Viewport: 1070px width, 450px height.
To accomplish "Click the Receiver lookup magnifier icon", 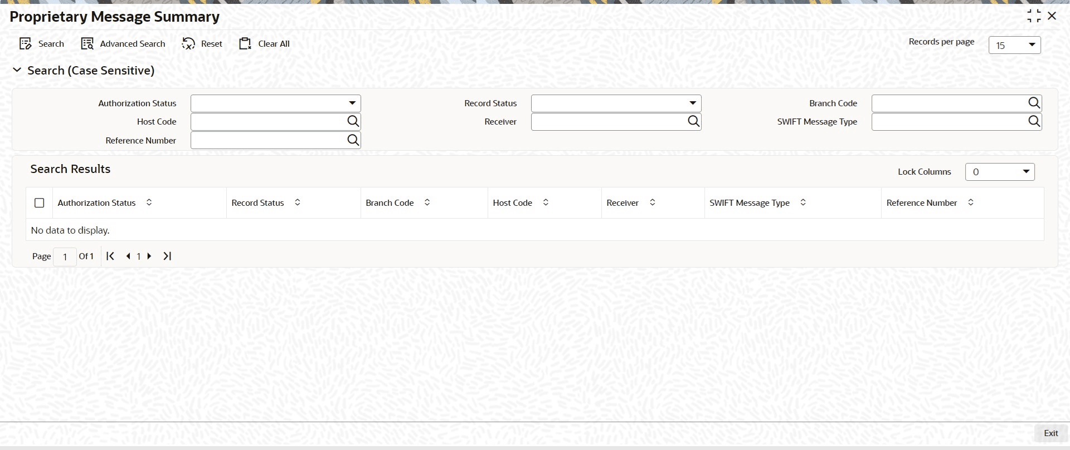I will click(x=693, y=121).
